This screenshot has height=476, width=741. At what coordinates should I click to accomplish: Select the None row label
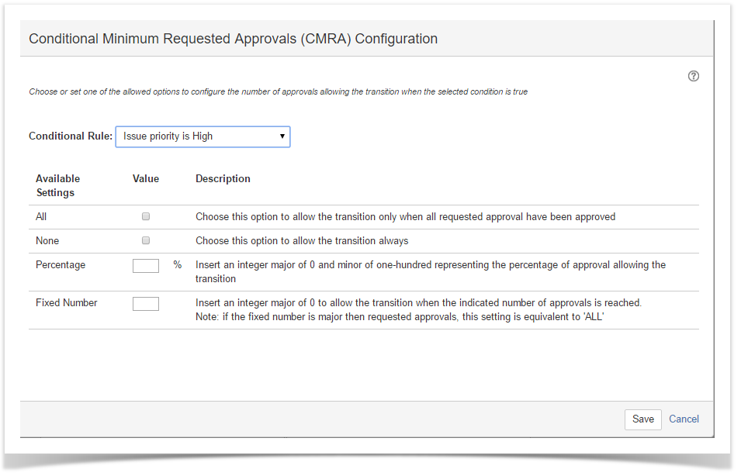(x=47, y=241)
